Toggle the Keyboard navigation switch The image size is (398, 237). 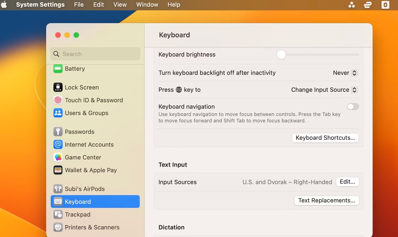(x=353, y=107)
